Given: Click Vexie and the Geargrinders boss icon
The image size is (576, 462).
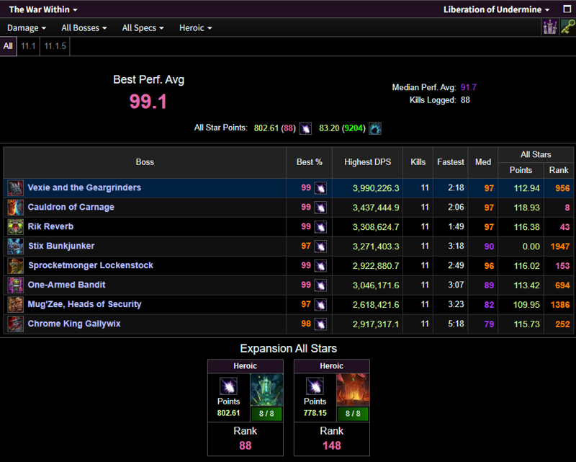Looking at the screenshot, I should coord(15,188).
